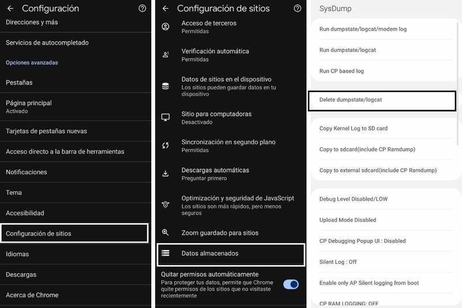Image resolution: width=462 pixels, height=308 pixels.
Task: Tap the Sincronización en segundo plano icon
Action: [166, 145]
